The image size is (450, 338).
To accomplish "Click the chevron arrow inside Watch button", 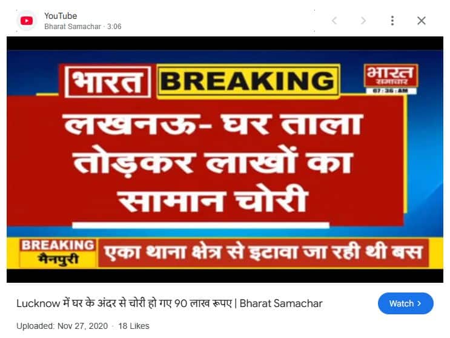I will 419,303.
